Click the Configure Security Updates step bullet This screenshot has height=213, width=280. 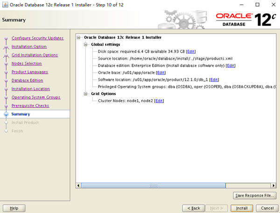coord(6,38)
